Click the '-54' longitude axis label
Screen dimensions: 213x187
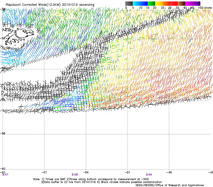click(86, 172)
